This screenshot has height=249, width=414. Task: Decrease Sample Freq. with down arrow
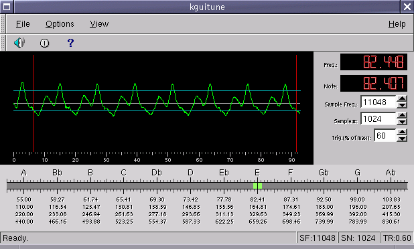pos(402,105)
